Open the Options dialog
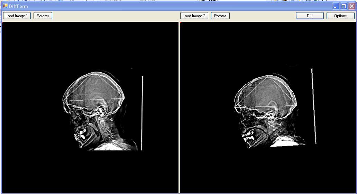This screenshot has height=194, width=357. tap(340, 16)
